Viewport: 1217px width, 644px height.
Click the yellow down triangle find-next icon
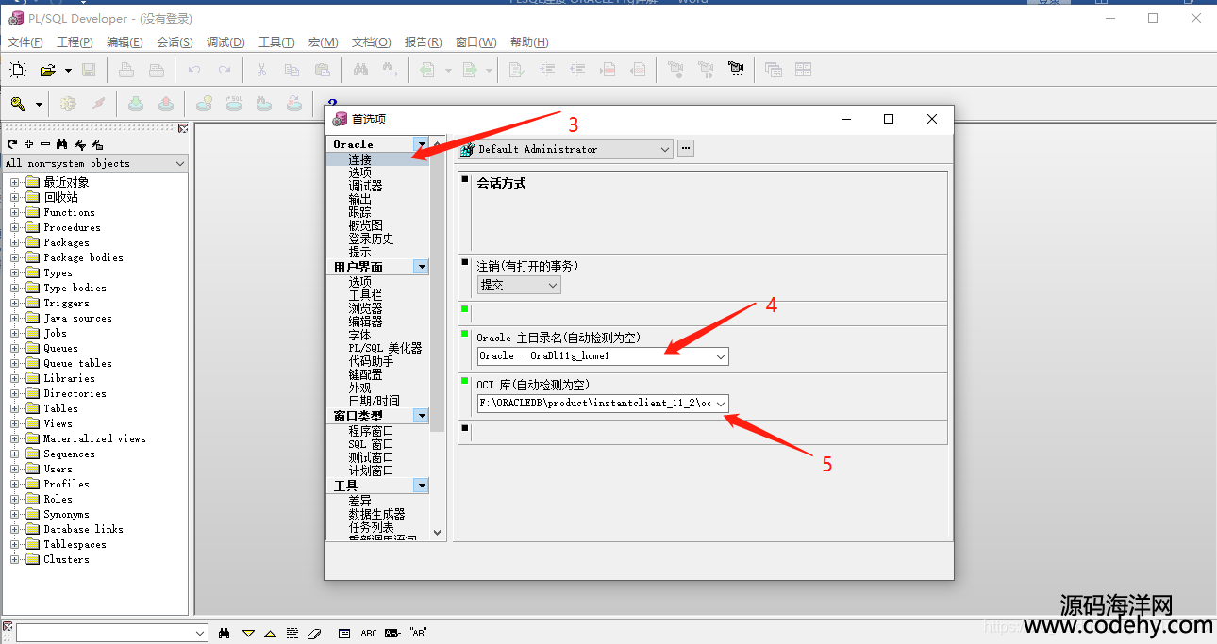[248, 633]
